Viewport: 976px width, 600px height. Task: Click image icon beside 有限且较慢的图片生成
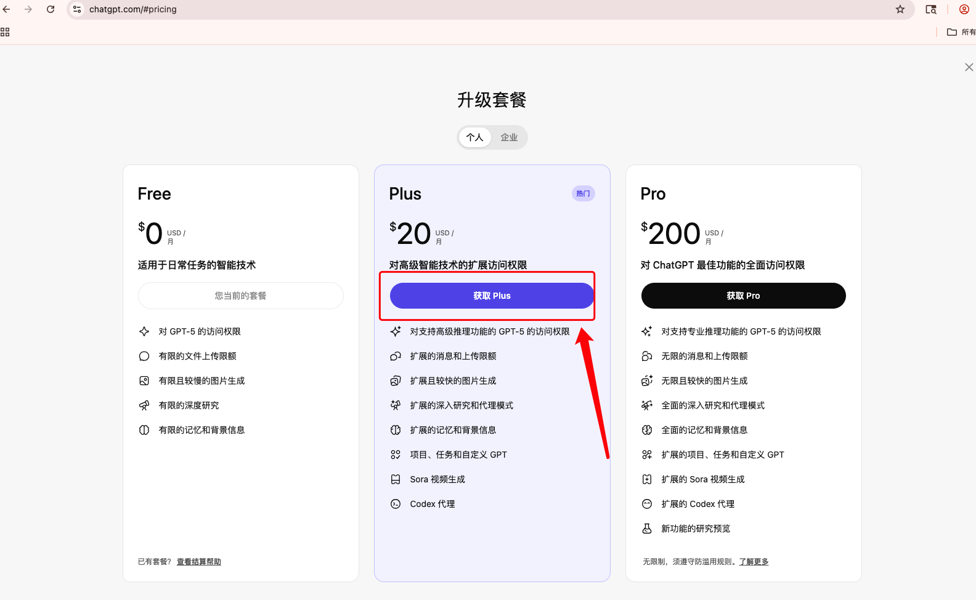point(144,381)
